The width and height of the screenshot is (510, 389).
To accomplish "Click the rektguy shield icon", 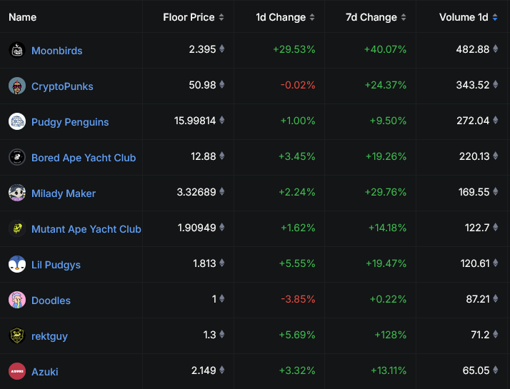I will (x=17, y=335).
